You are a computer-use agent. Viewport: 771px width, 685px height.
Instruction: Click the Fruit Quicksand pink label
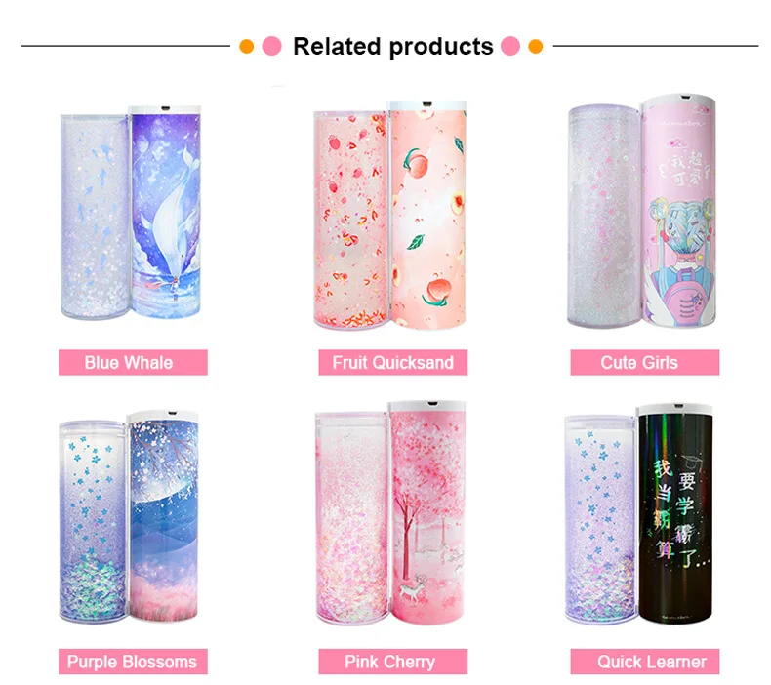click(393, 362)
